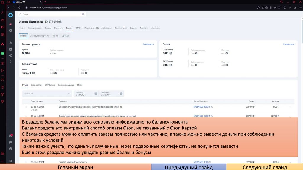Click Начислить in Баланс средств card
The image size is (303, 170).
[x=148, y=44]
